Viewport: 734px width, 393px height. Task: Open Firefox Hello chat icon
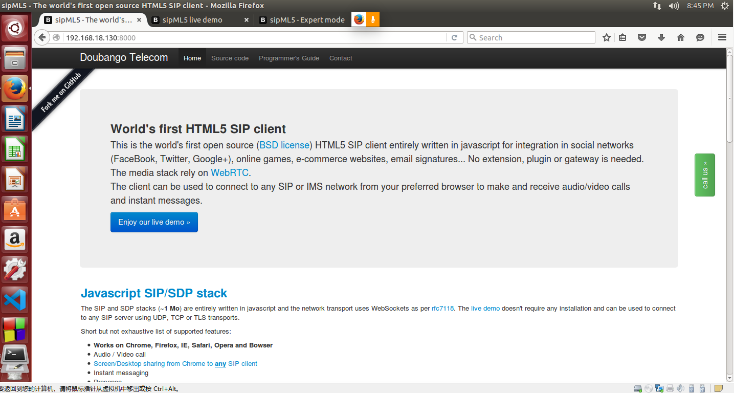point(700,37)
